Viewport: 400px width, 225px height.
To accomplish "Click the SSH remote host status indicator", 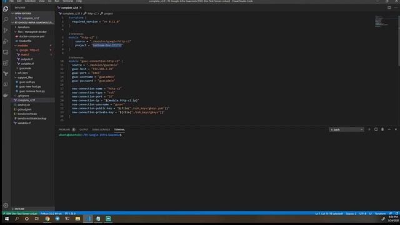I will click(x=20, y=214).
